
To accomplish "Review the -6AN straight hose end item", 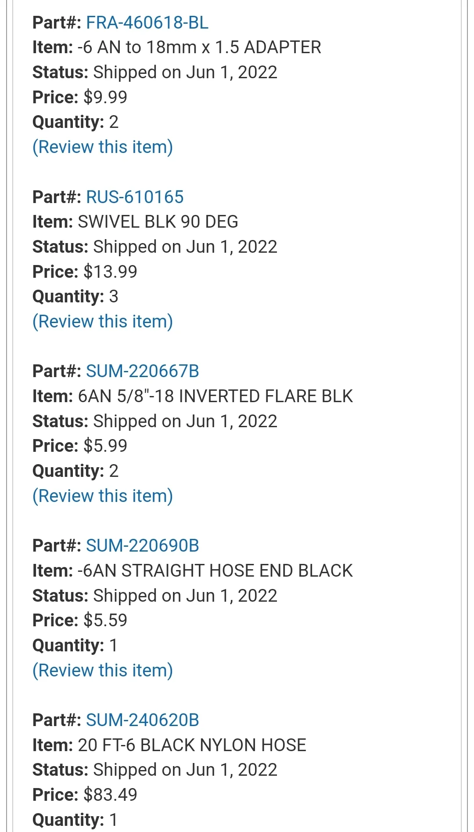I will (103, 671).
